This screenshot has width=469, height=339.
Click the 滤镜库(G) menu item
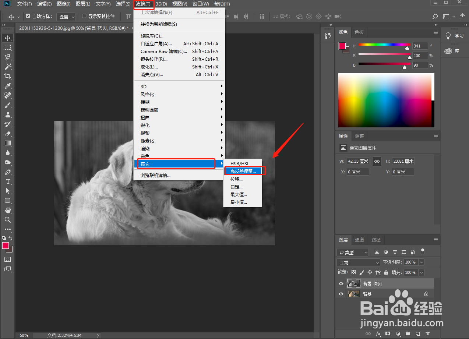click(152, 36)
